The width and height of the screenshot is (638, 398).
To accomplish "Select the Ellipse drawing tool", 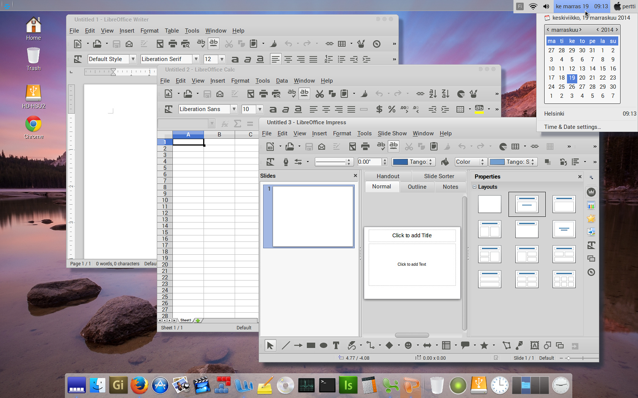I will coord(323,345).
